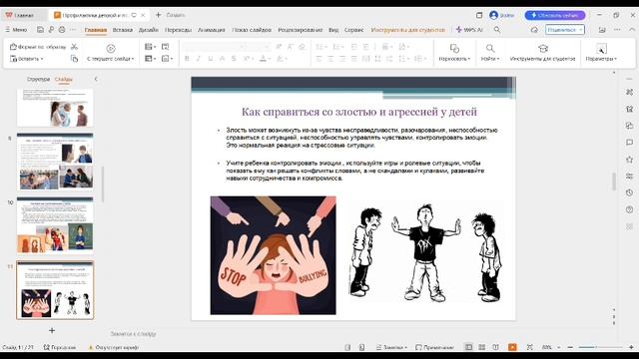Screen dimensions: 639x359
Task: Click the Copy icon below scissors
Action: coord(74,59)
